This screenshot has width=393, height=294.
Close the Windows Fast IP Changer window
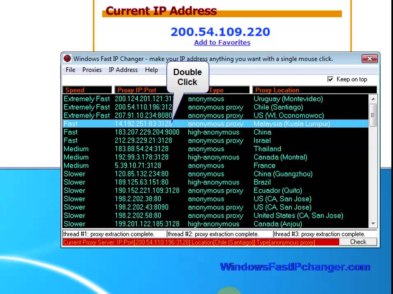tap(370, 59)
